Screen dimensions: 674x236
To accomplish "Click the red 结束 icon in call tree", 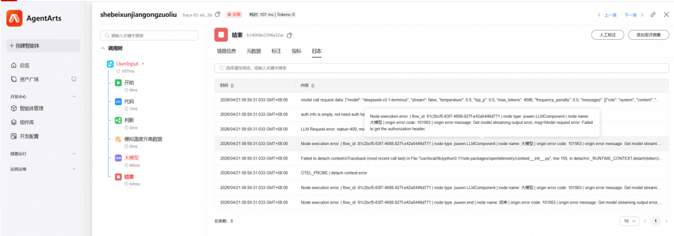I will point(118,177).
